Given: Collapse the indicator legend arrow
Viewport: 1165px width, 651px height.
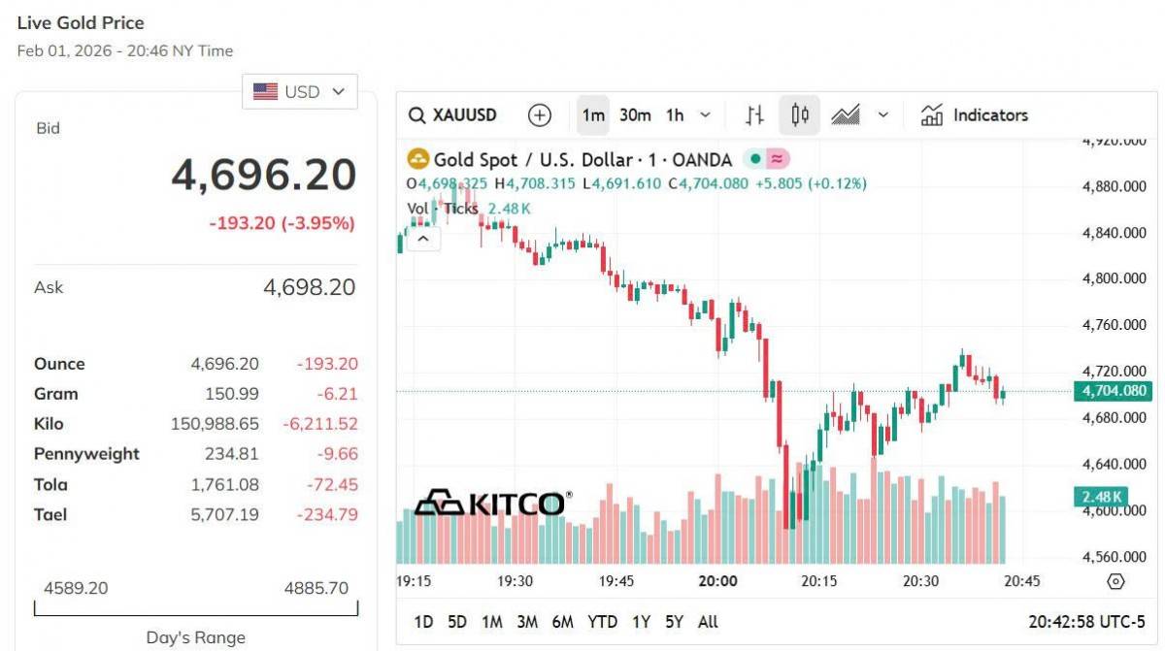Looking at the screenshot, I should 423,238.
